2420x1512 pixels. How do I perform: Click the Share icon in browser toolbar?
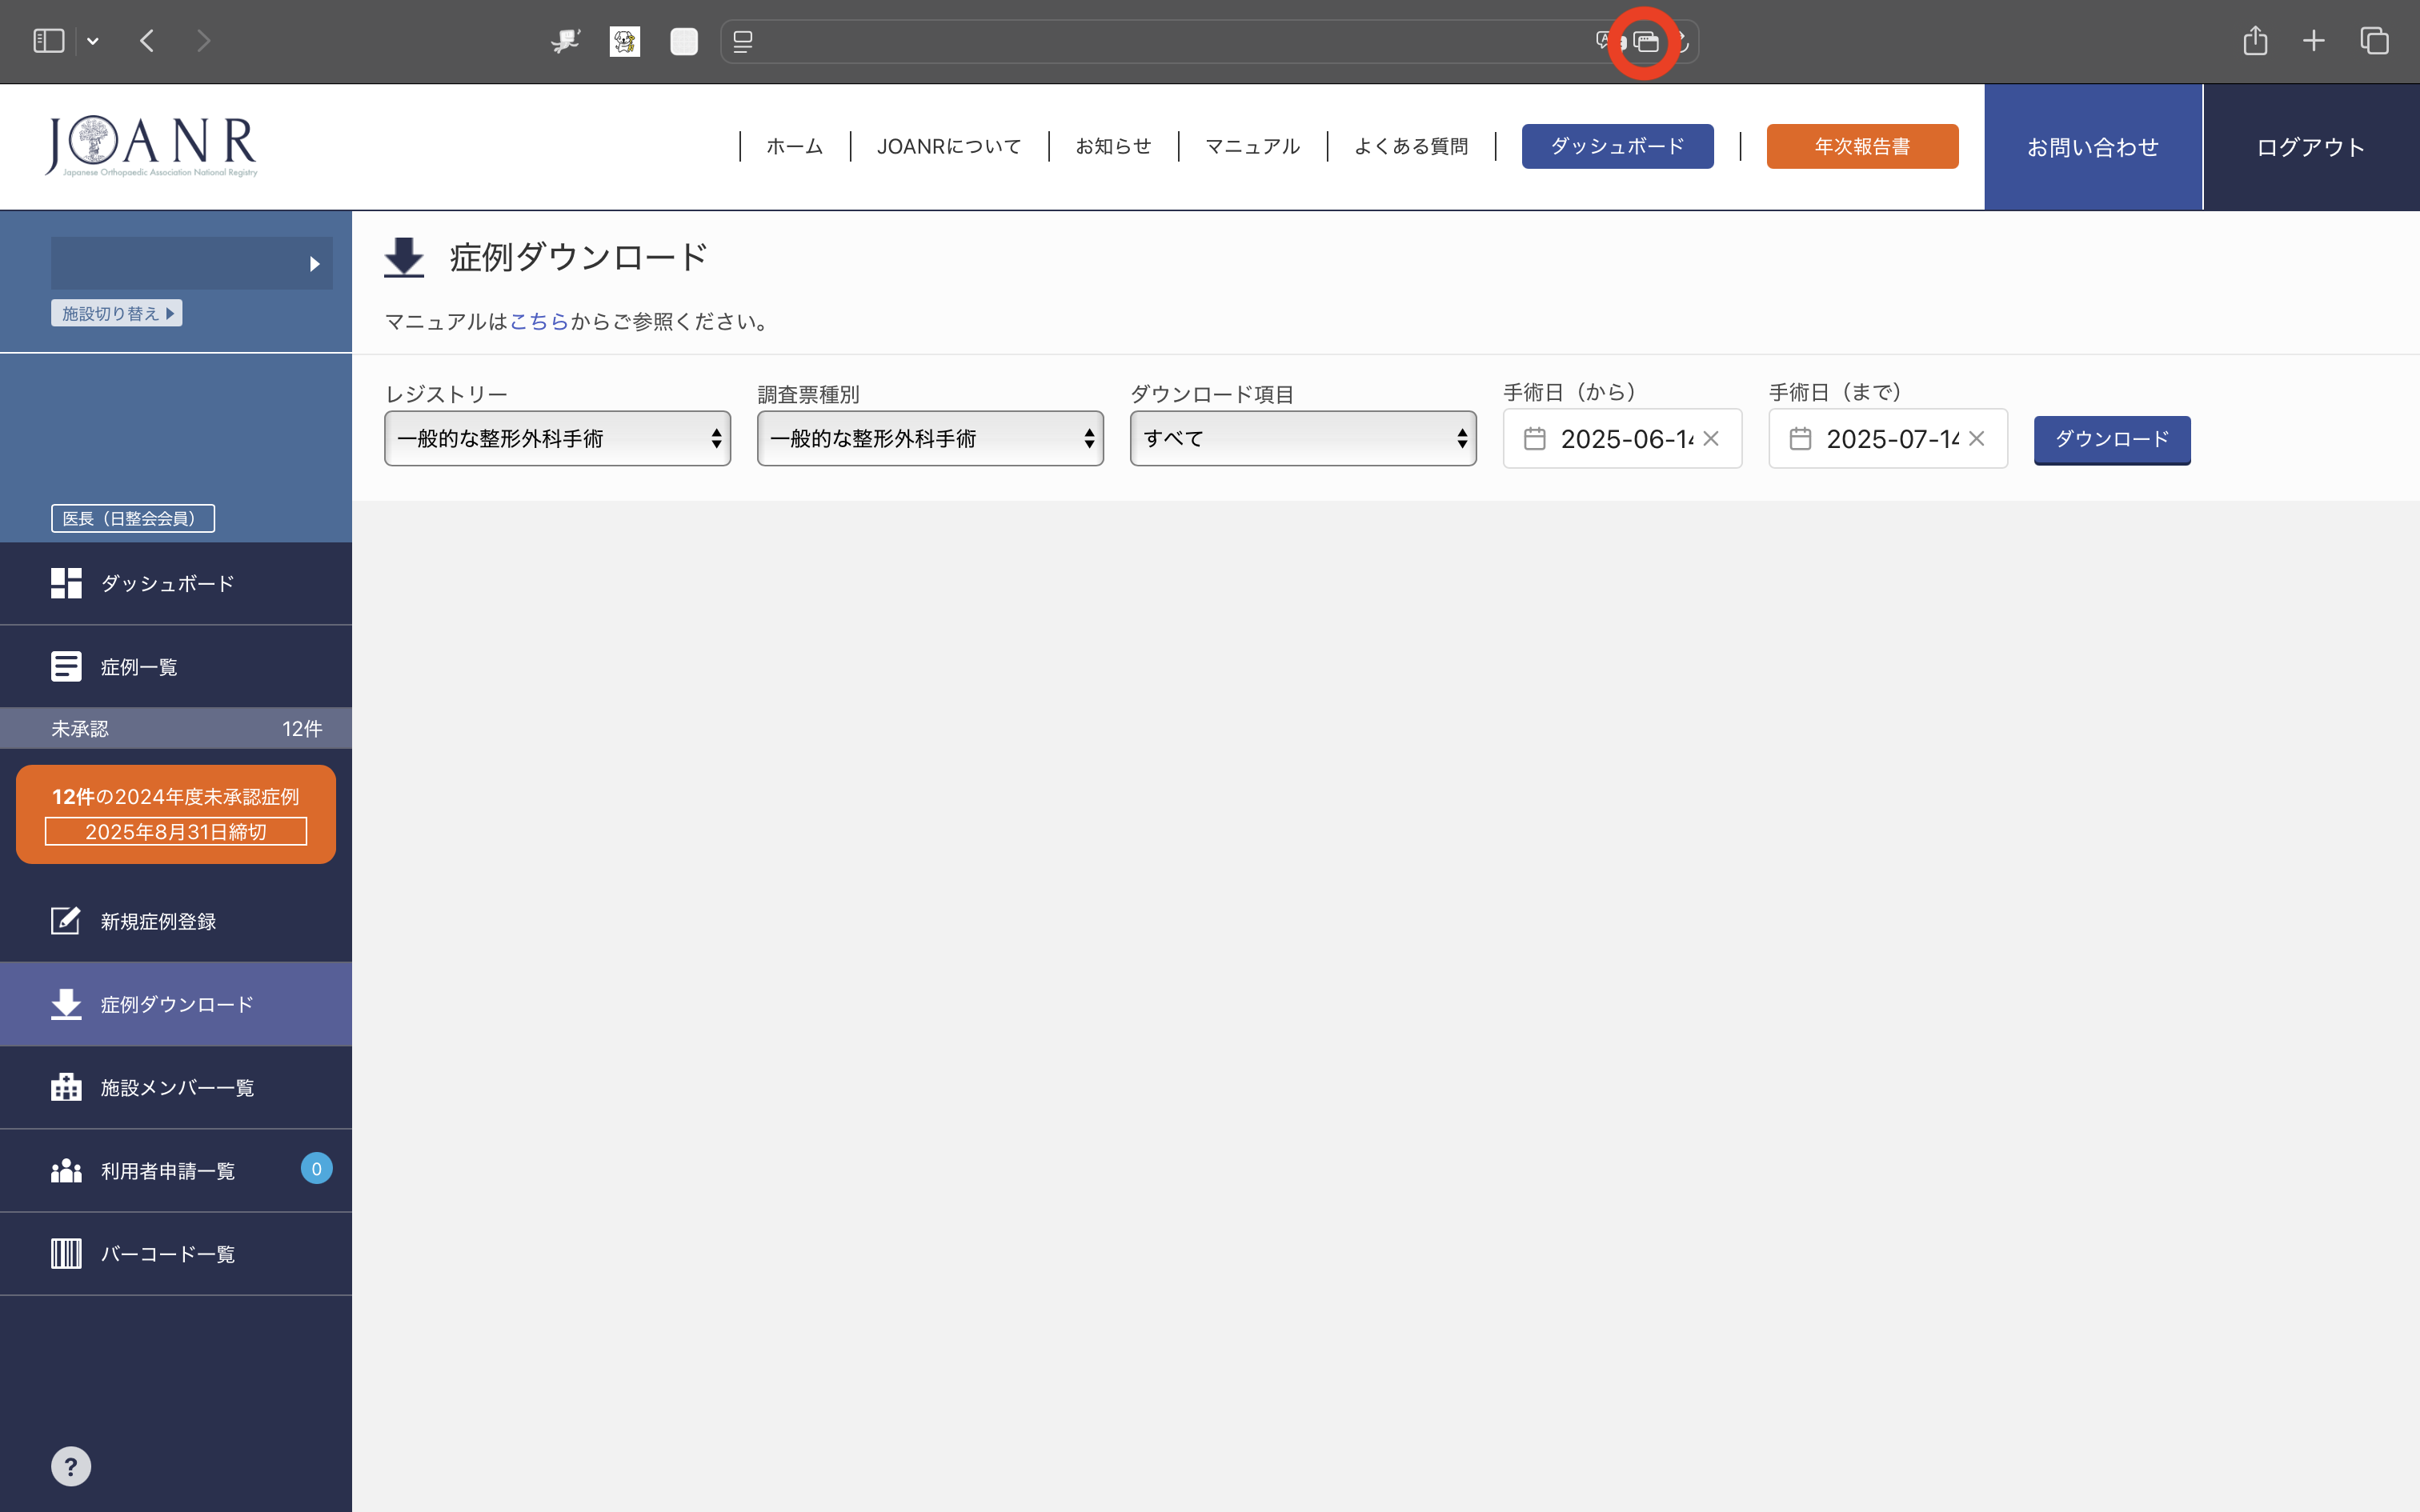click(x=2255, y=41)
